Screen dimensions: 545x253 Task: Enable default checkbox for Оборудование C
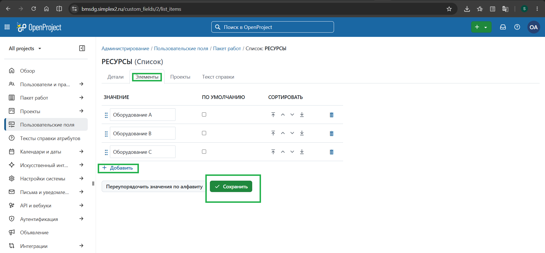(x=204, y=152)
